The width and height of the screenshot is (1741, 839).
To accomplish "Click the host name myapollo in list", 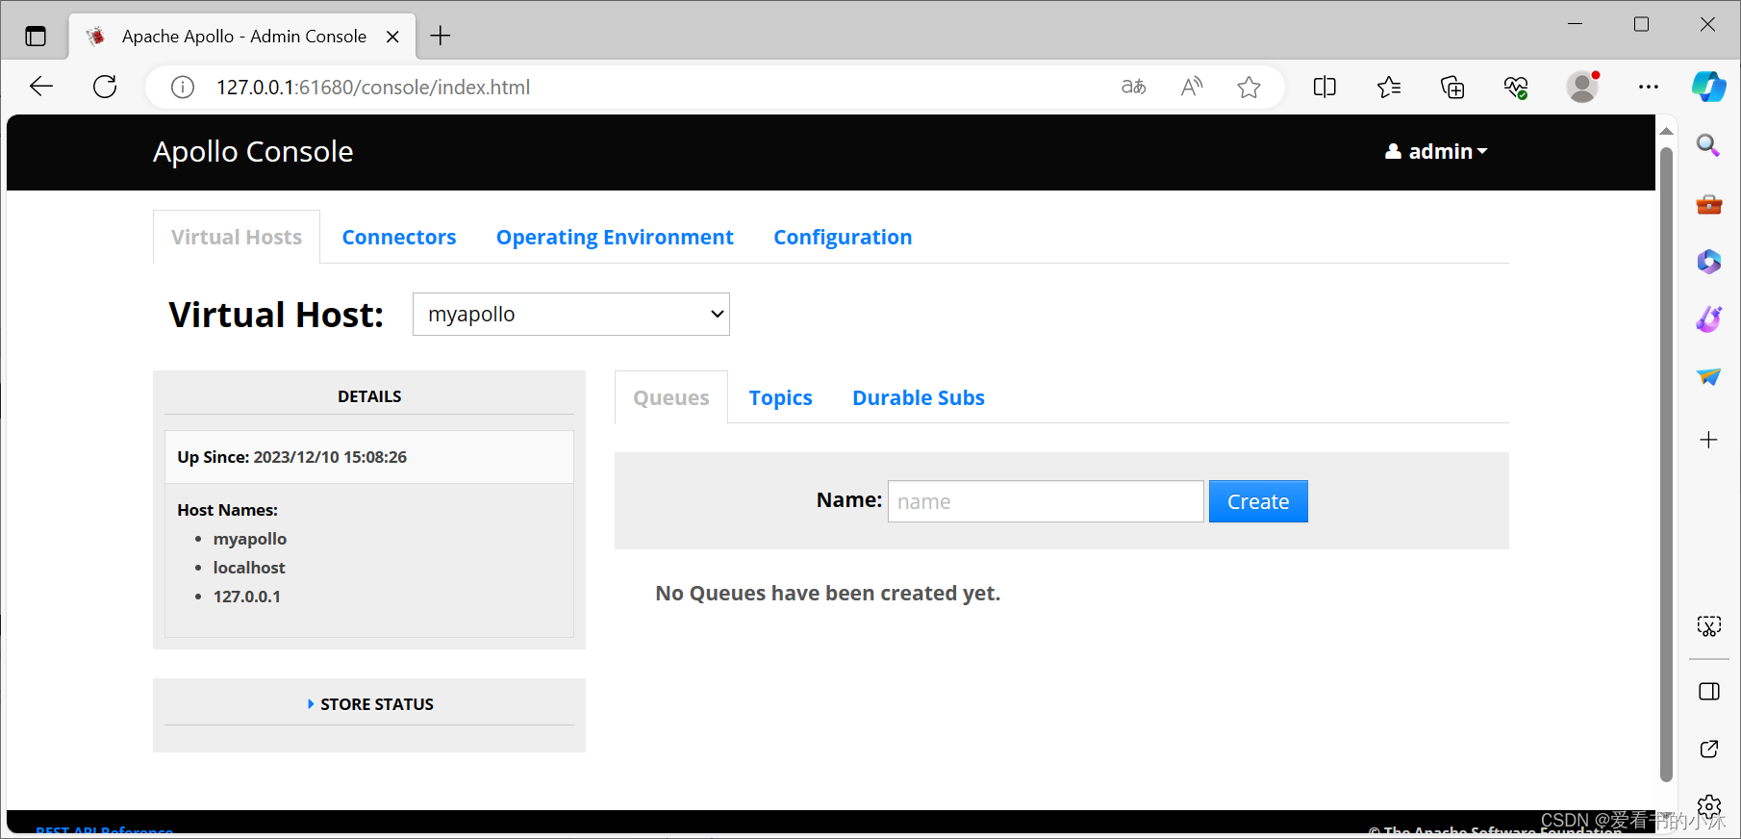I will (x=250, y=539).
